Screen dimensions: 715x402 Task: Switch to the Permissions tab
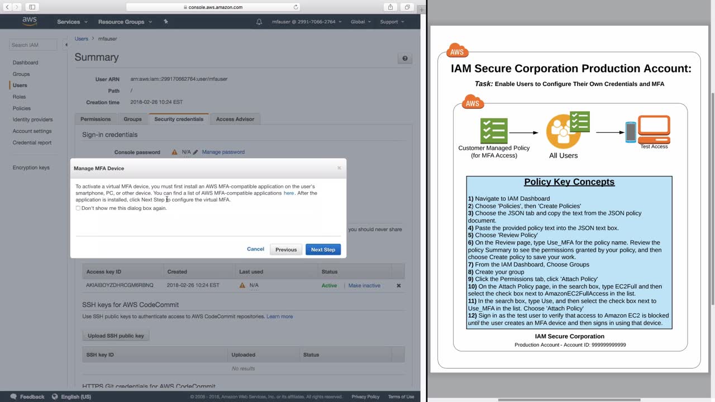click(96, 119)
